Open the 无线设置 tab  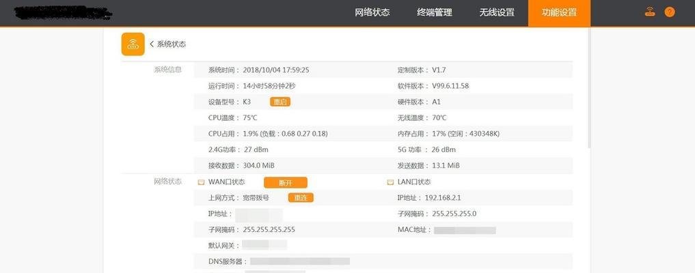497,12
